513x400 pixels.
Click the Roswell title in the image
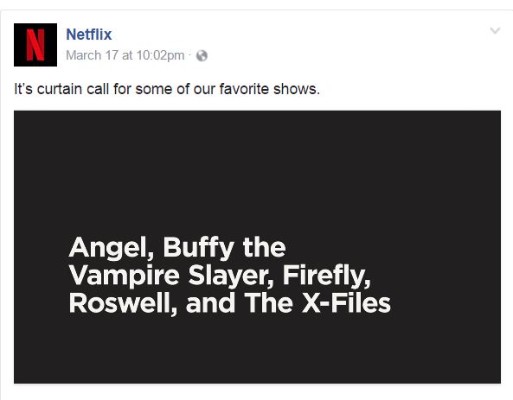pyautogui.click(x=120, y=303)
